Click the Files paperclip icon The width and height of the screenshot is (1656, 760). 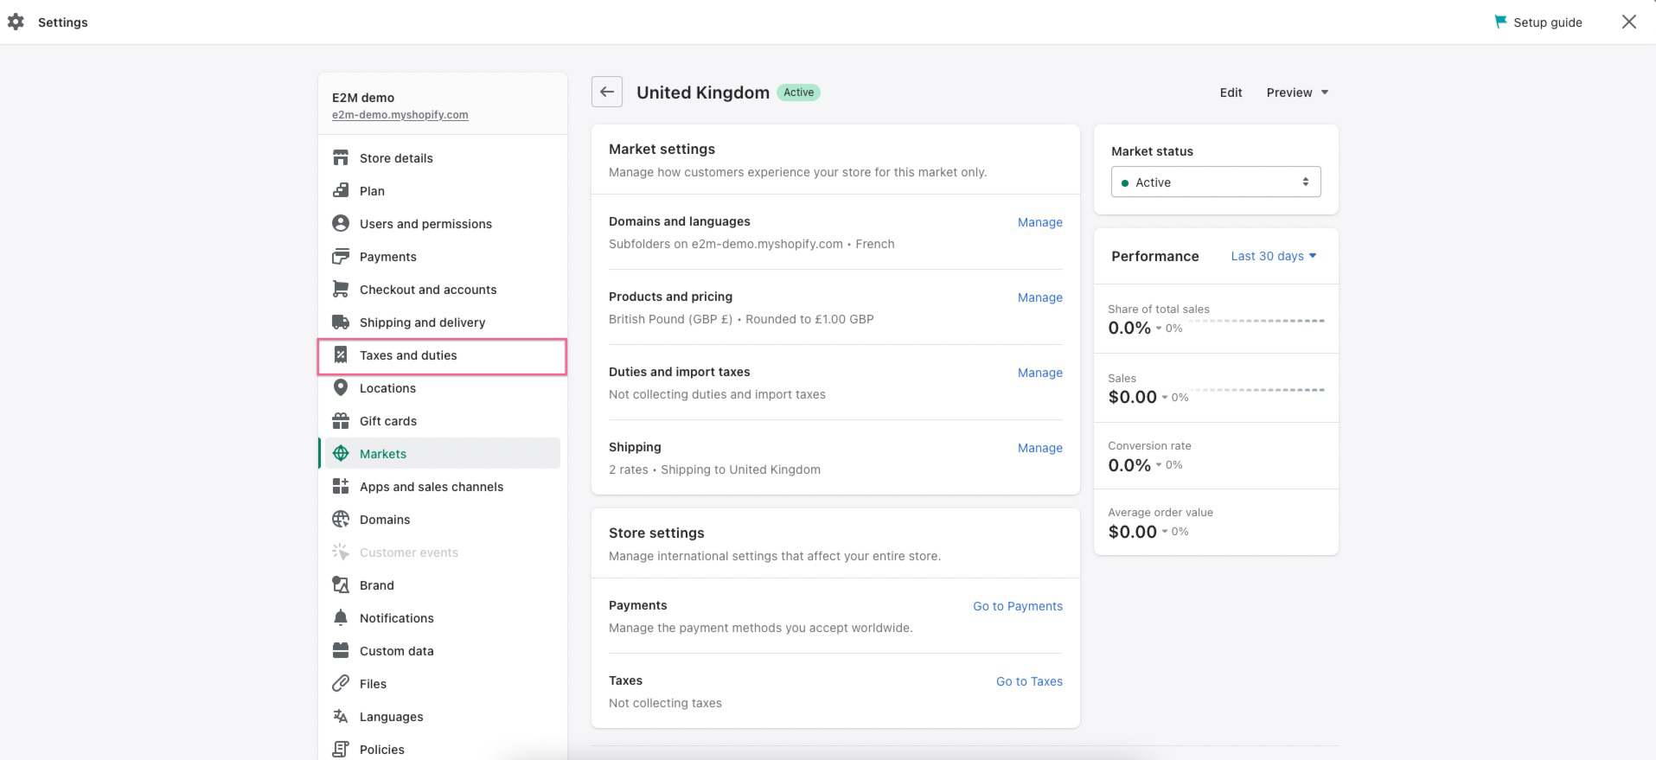(341, 684)
